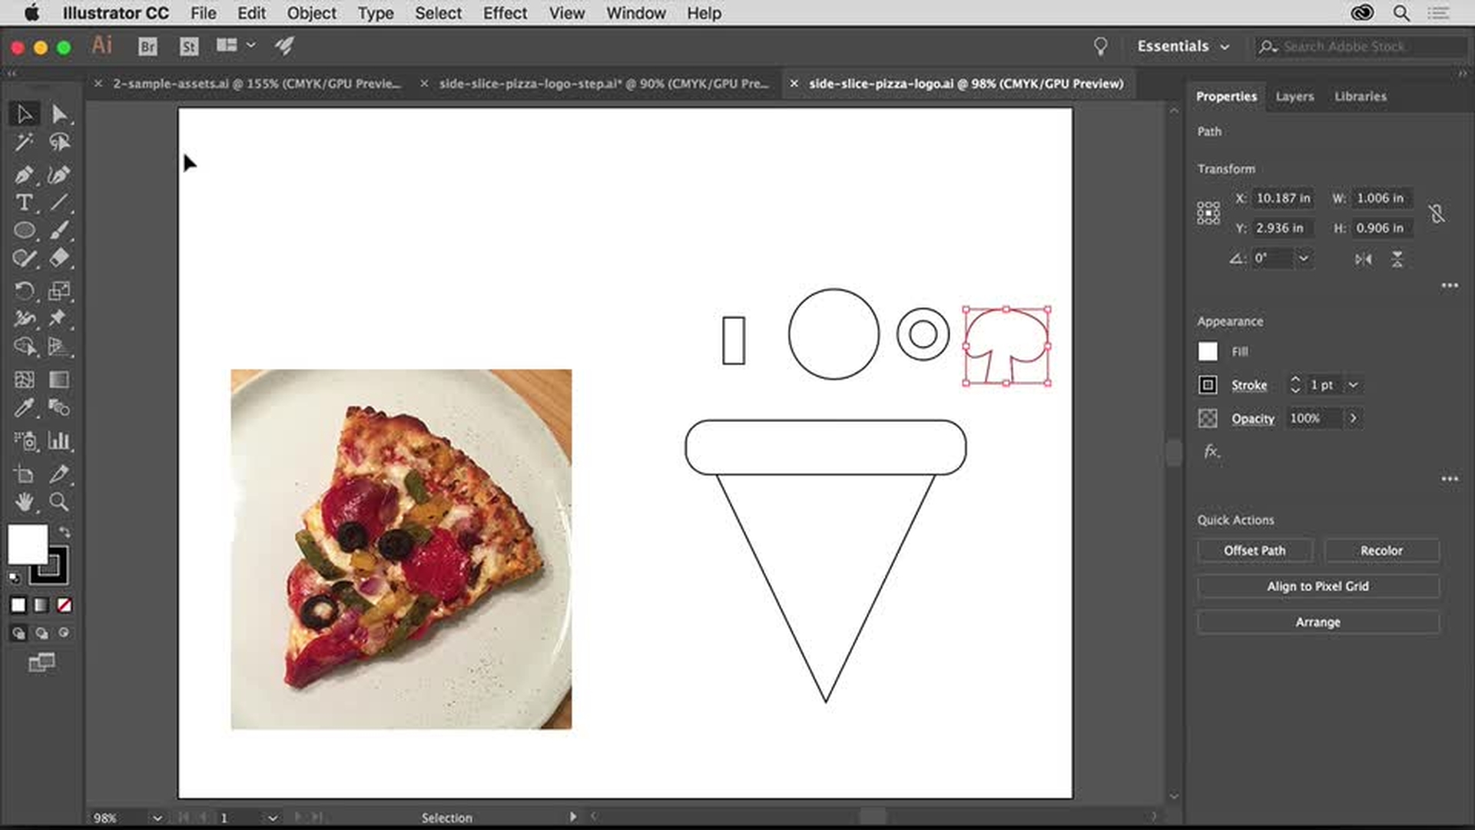Select the Pen tool
Image resolution: width=1475 pixels, height=830 pixels.
click(x=23, y=173)
